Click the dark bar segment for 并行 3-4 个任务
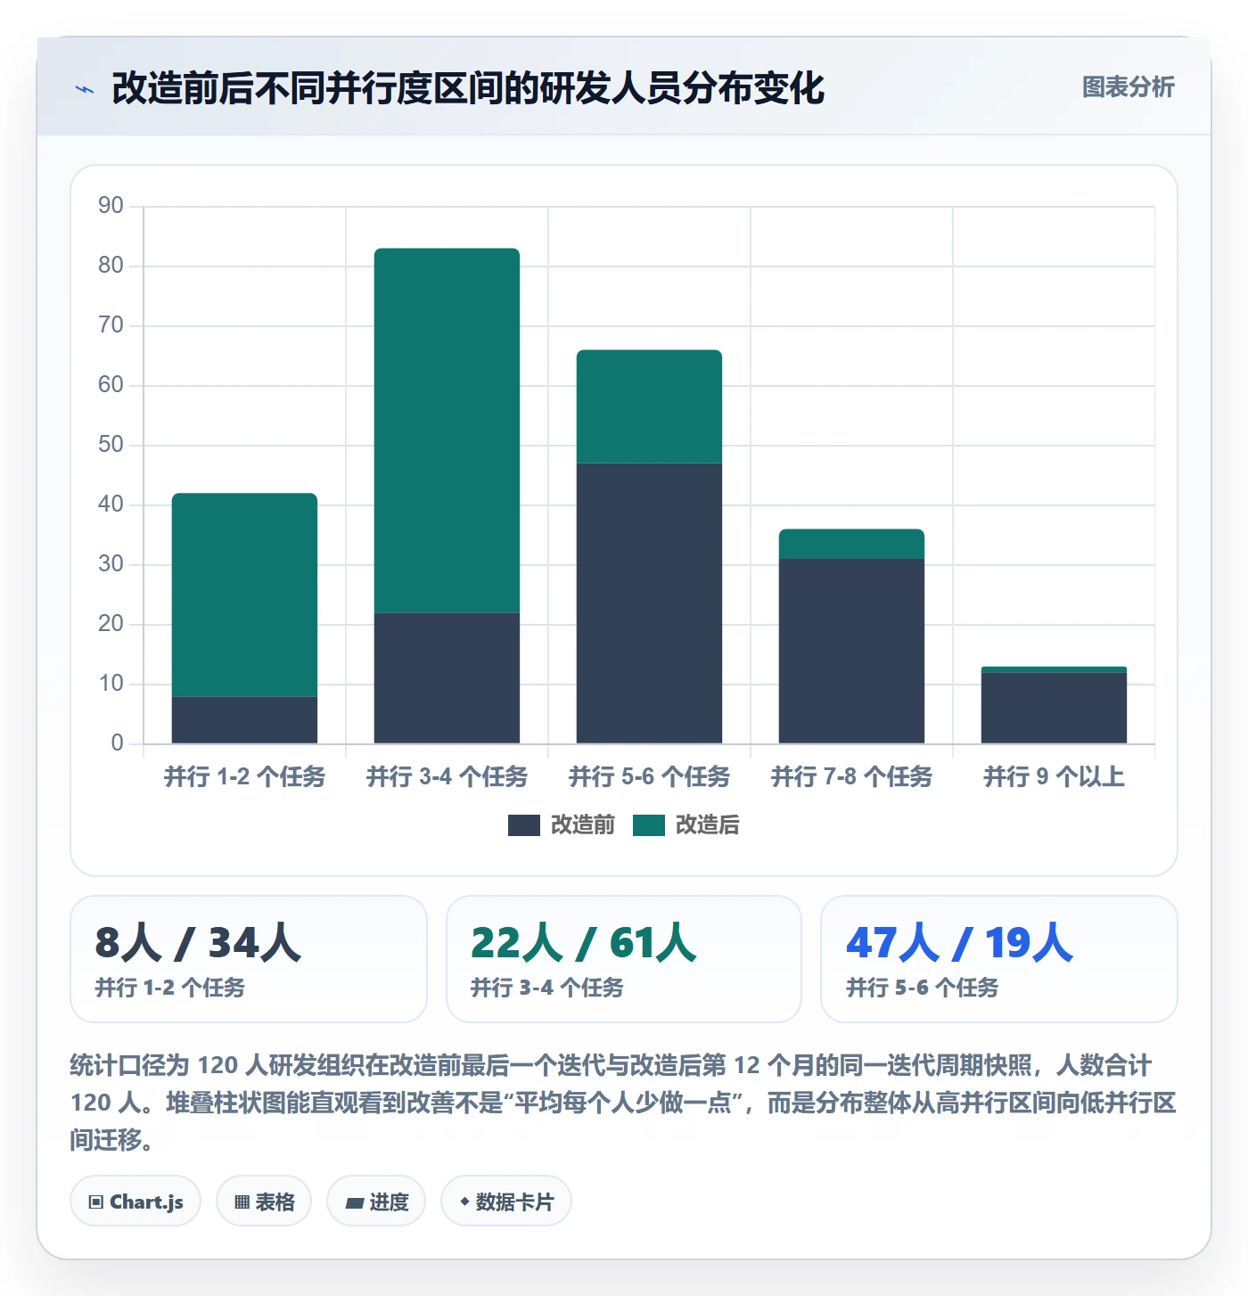1248x1296 pixels. tap(447, 678)
